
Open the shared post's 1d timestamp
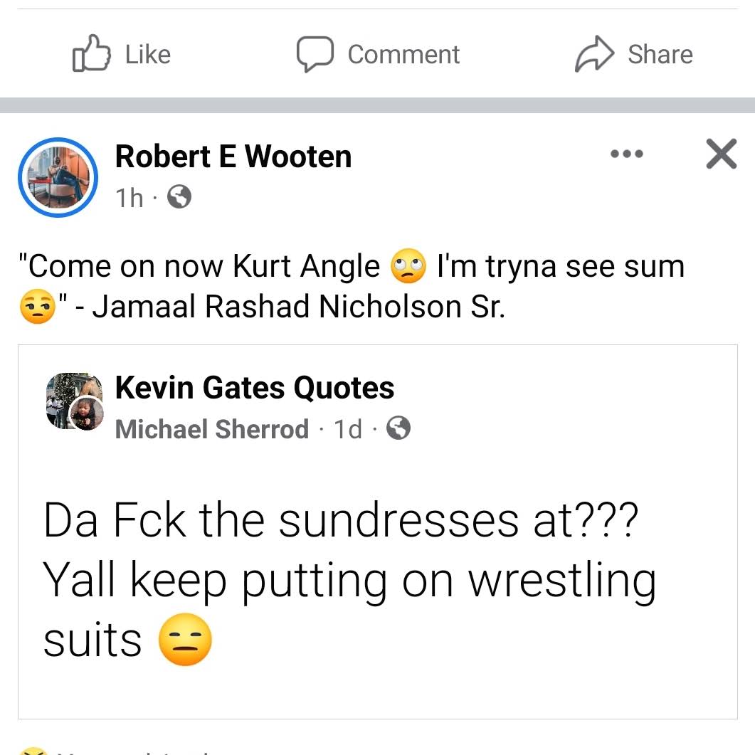tap(348, 429)
